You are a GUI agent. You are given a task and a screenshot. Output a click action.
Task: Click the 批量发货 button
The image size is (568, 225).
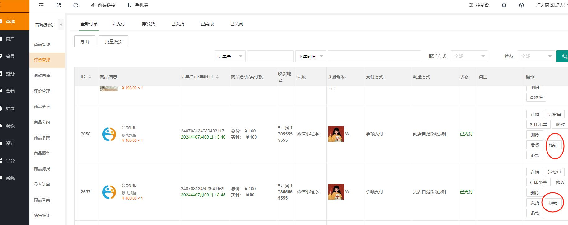(x=114, y=42)
